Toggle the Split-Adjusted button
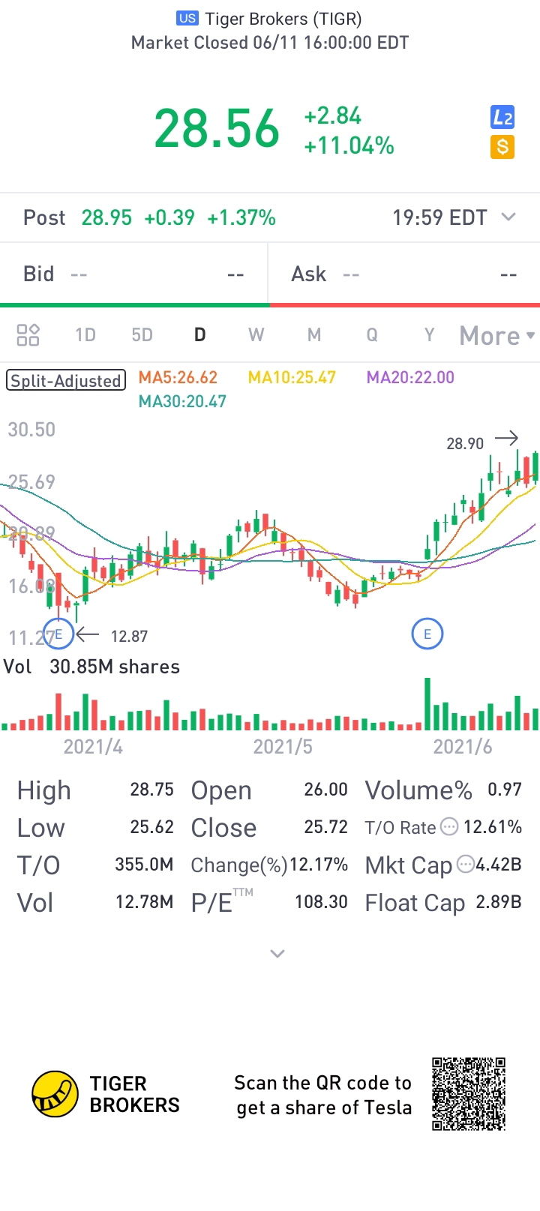This screenshot has height=1211, width=540. point(66,380)
